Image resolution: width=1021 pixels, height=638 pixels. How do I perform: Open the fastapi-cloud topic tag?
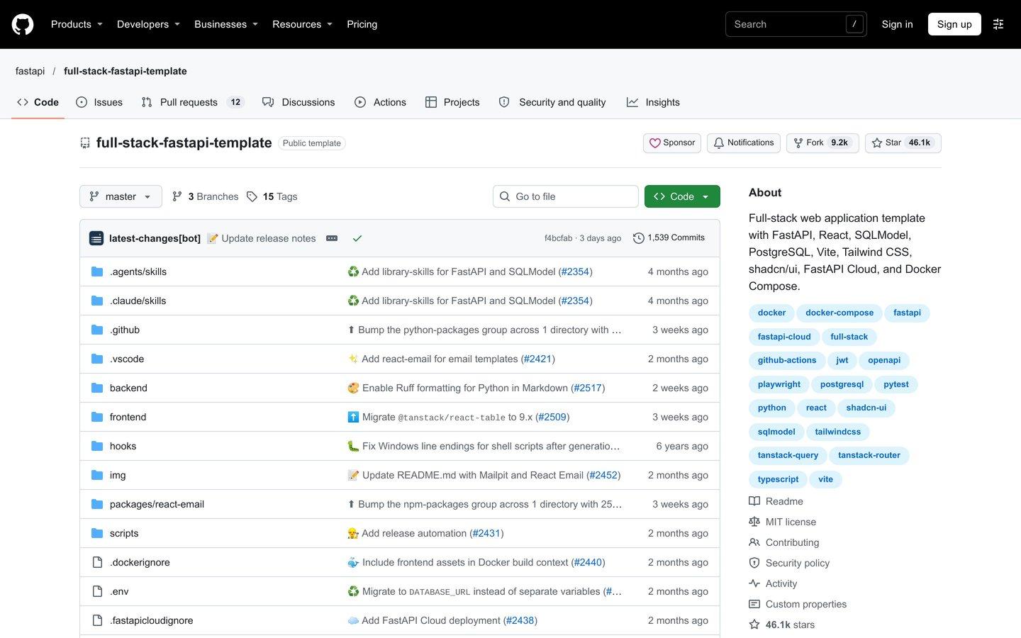784,337
